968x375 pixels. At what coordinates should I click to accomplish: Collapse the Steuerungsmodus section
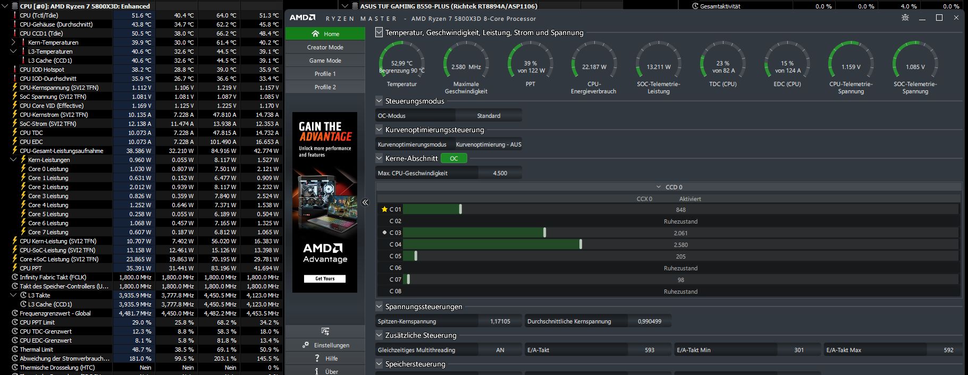[379, 101]
